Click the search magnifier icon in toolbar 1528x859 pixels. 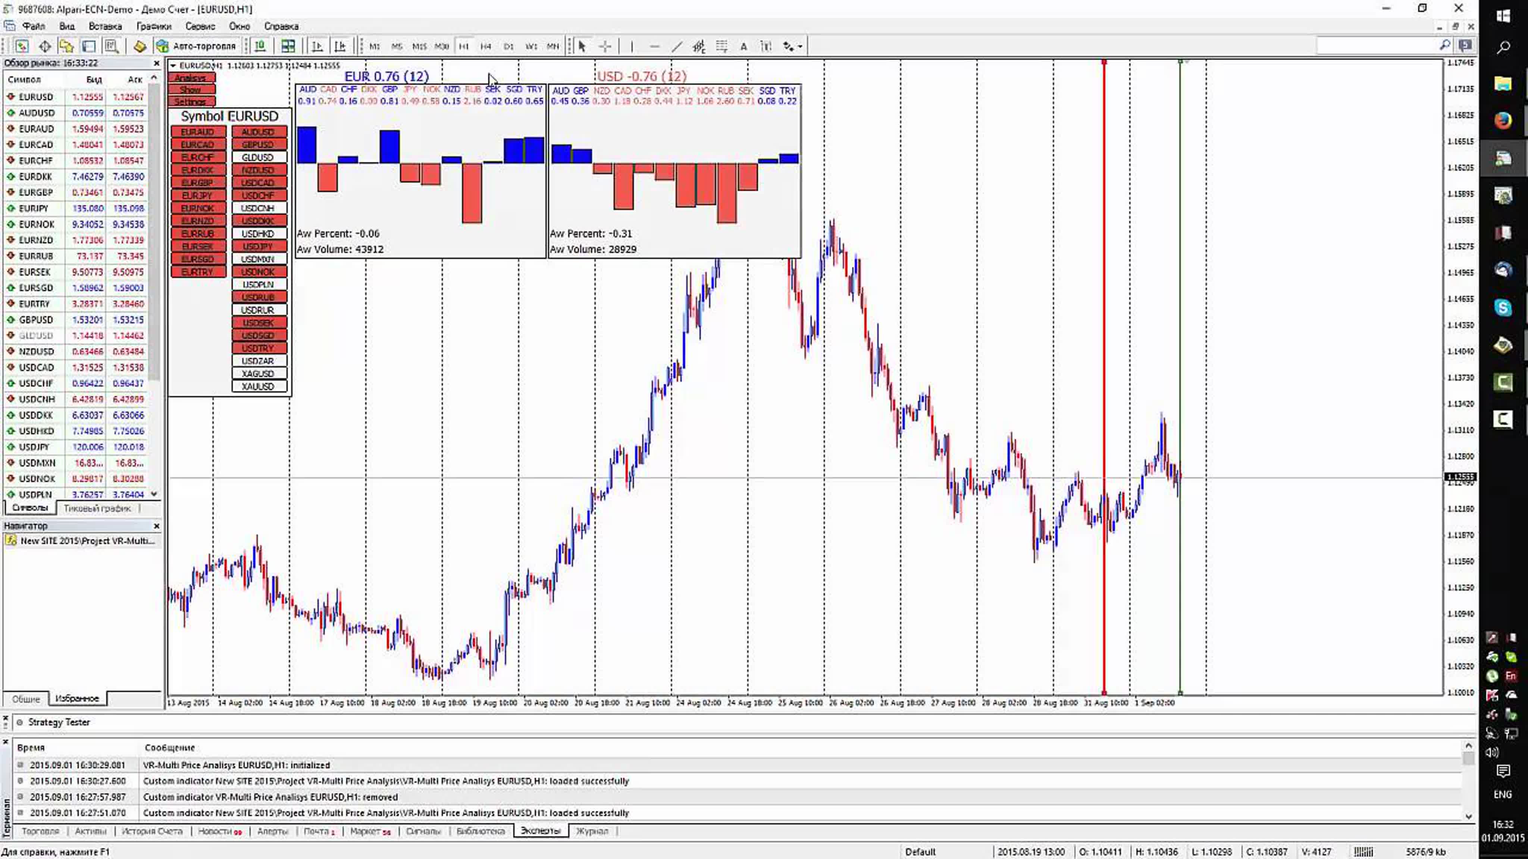click(1444, 45)
